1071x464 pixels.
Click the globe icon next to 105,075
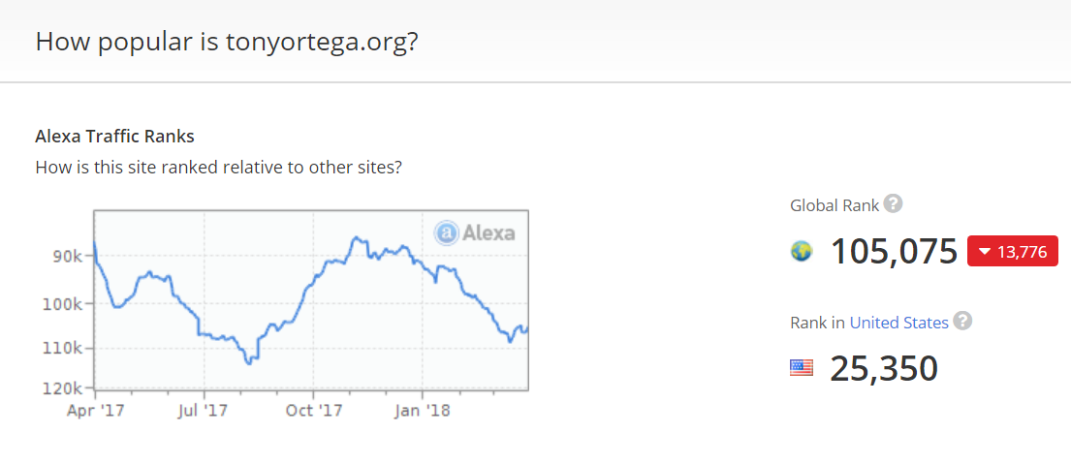point(802,252)
